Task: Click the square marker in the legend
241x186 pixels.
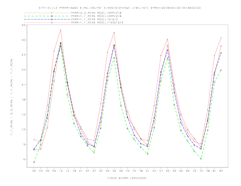Action: tap(52, 22)
